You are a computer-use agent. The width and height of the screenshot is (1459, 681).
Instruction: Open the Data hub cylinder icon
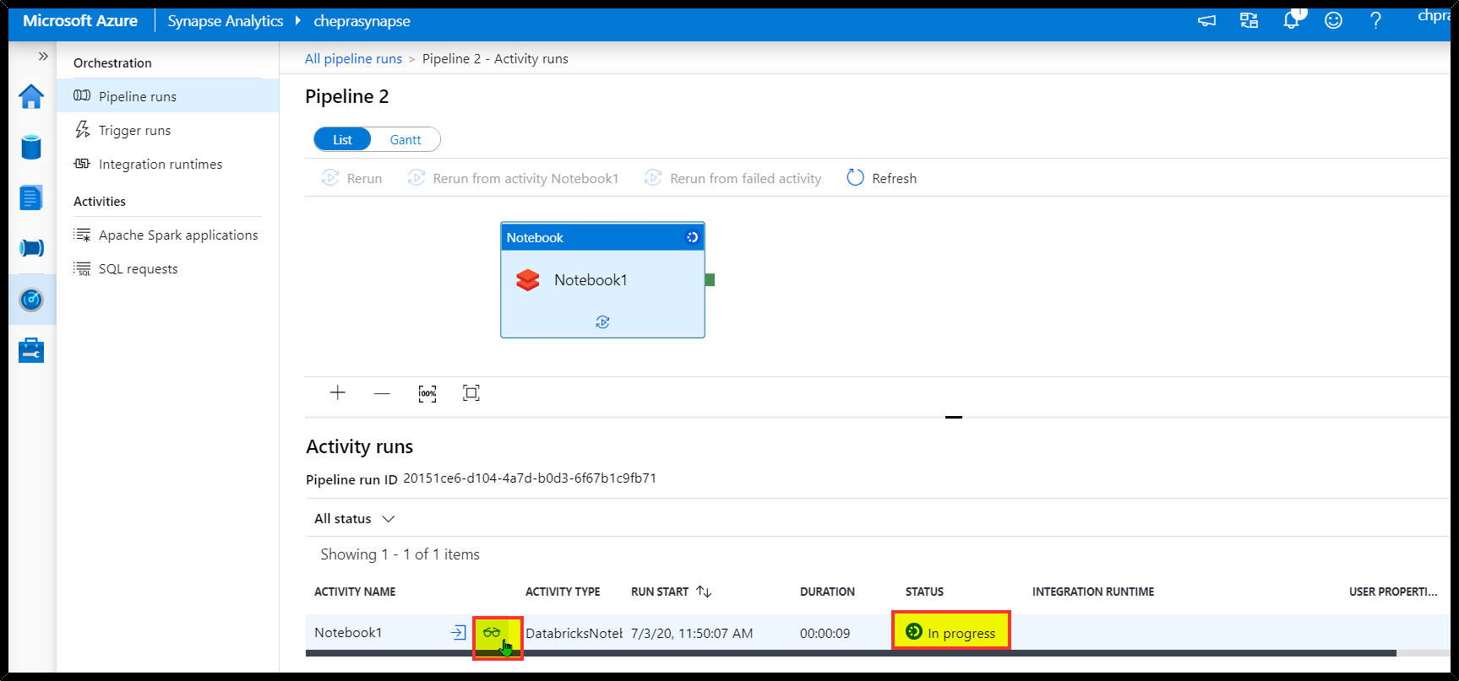point(31,147)
